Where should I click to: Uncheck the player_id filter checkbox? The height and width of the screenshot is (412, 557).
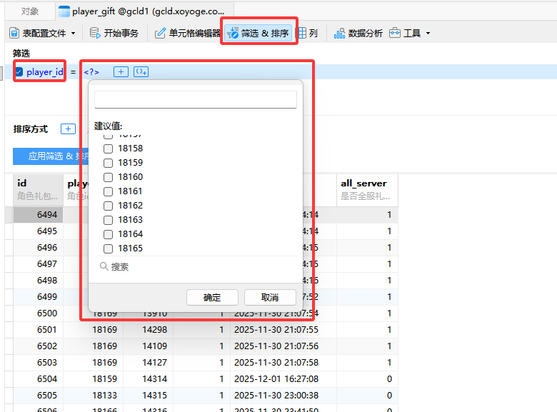click(19, 71)
